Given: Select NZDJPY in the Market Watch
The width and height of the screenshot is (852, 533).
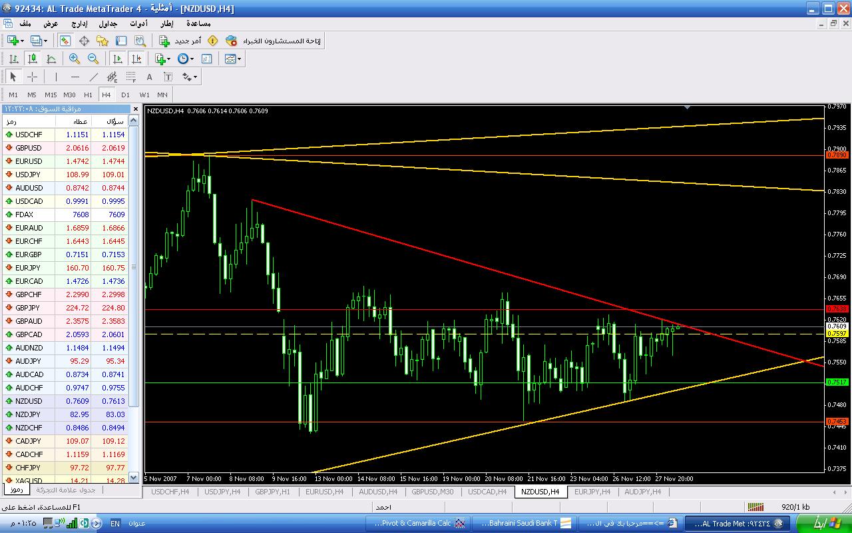Looking at the screenshot, I should [28, 414].
